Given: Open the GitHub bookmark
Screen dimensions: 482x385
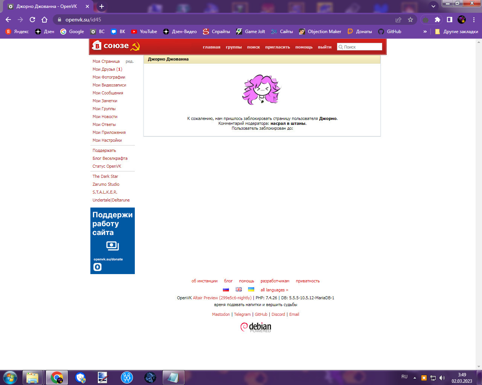Looking at the screenshot, I should pos(390,32).
